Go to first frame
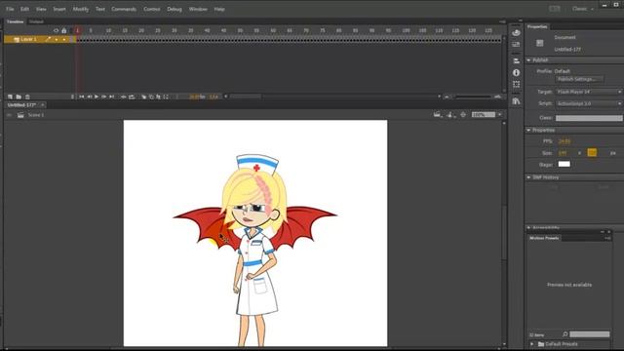The height and width of the screenshot is (351, 624). pyautogui.click(x=81, y=97)
